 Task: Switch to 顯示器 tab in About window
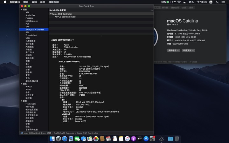coord(165,8)
